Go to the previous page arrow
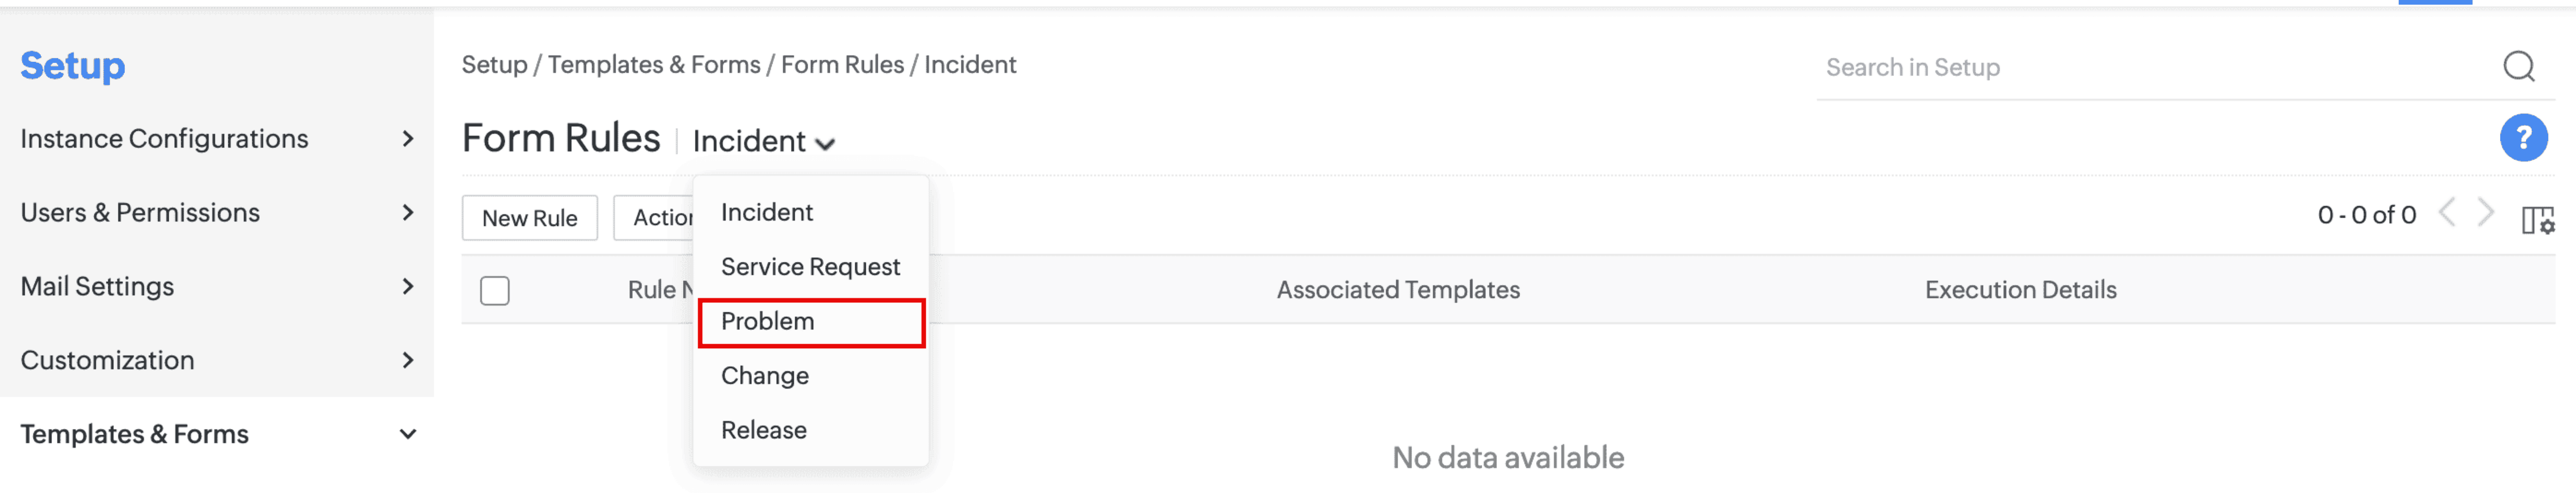Viewport: 2576px width, 493px height. (2446, 213)
